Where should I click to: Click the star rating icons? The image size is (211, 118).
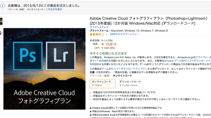(97, 34)
